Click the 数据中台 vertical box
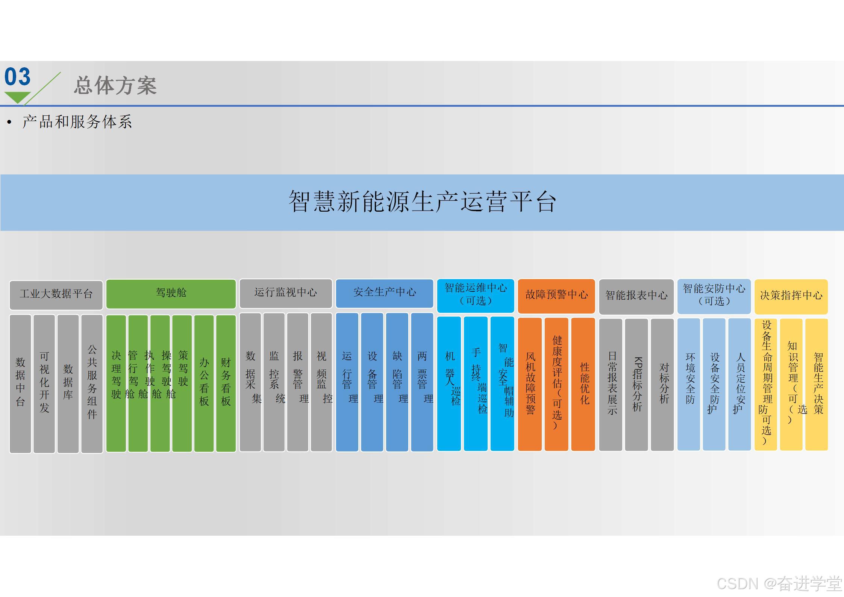 pyautogui.click(x=20, y=383)
